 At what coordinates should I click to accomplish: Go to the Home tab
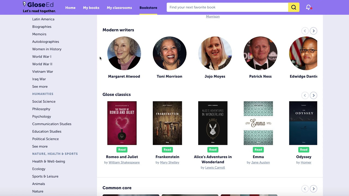(70, 8)
